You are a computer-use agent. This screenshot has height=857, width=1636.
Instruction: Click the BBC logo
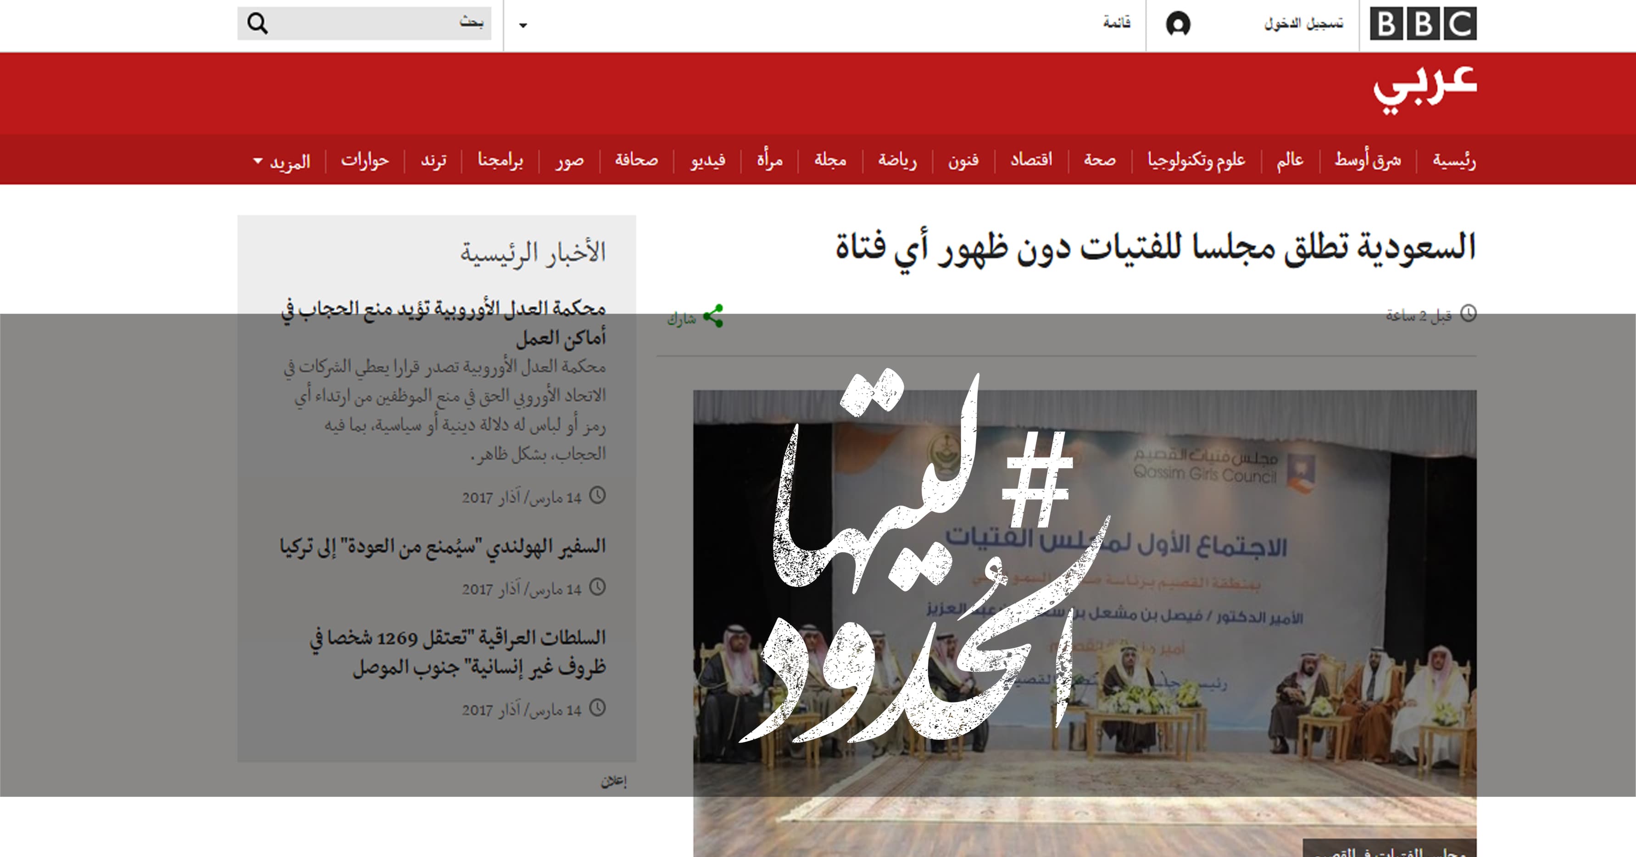(x=1423, y=24)
